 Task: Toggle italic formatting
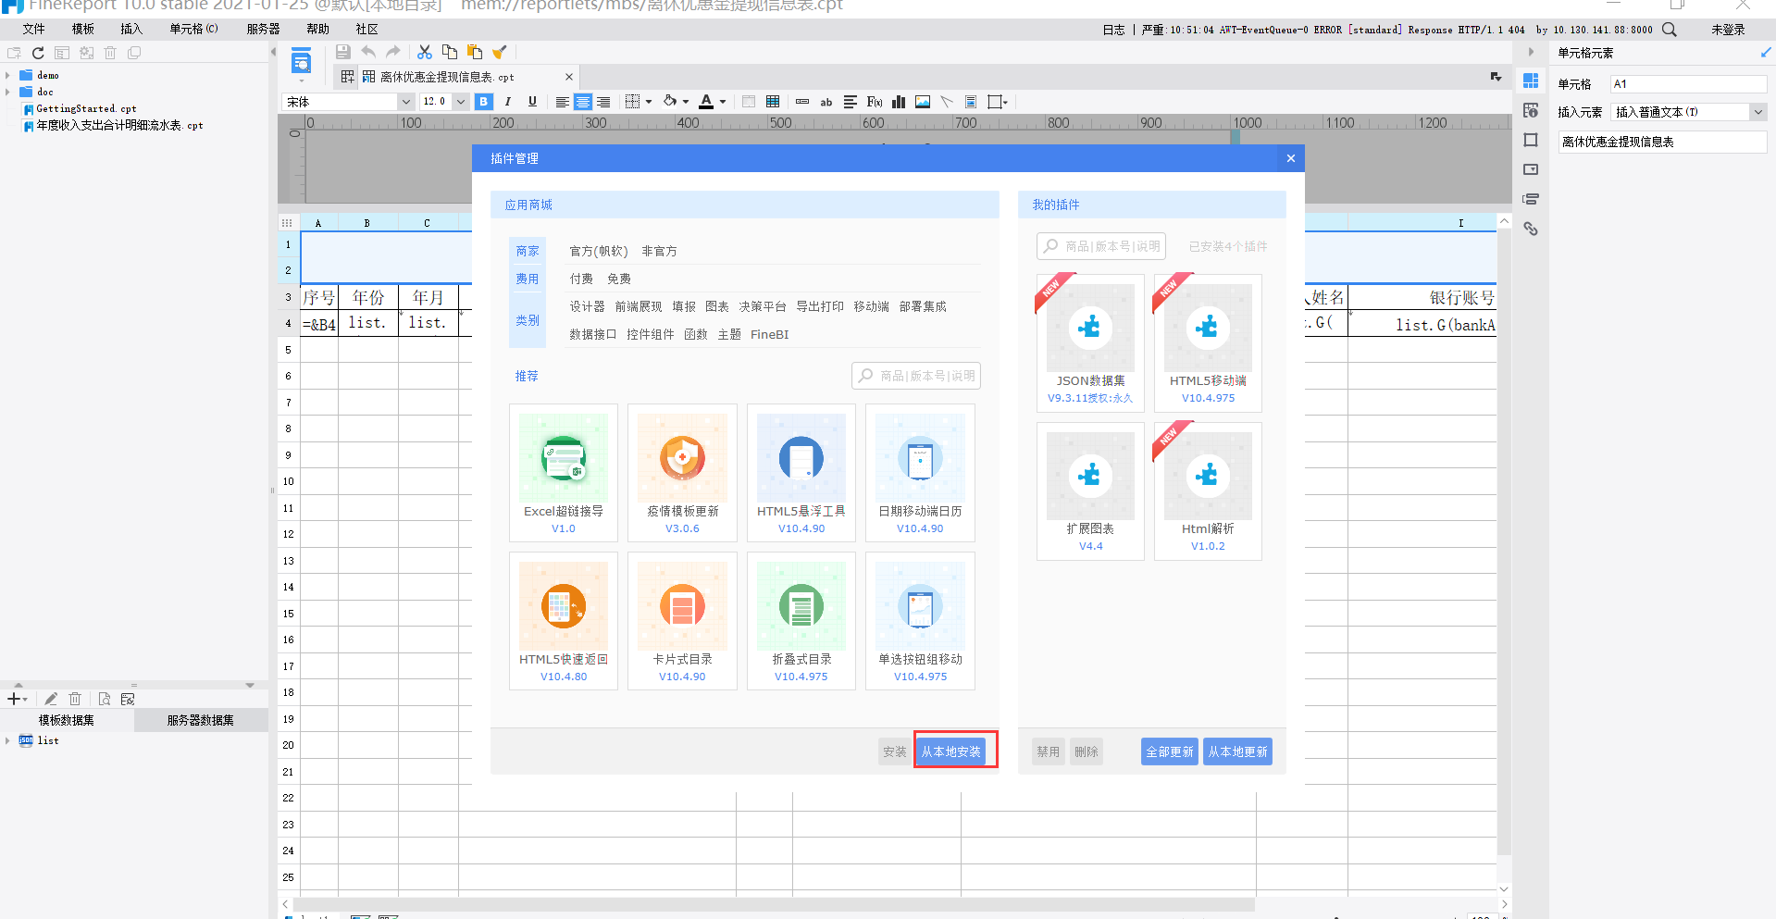coord(508,102)
